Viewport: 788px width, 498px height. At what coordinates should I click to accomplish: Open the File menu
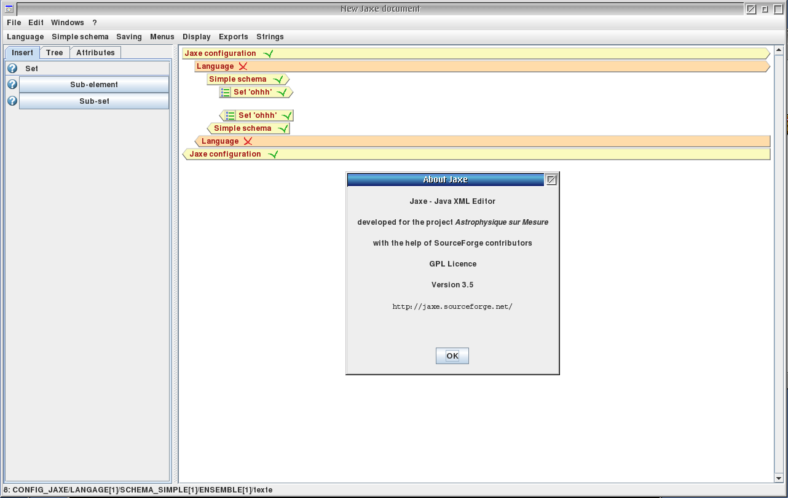[14, 23]
